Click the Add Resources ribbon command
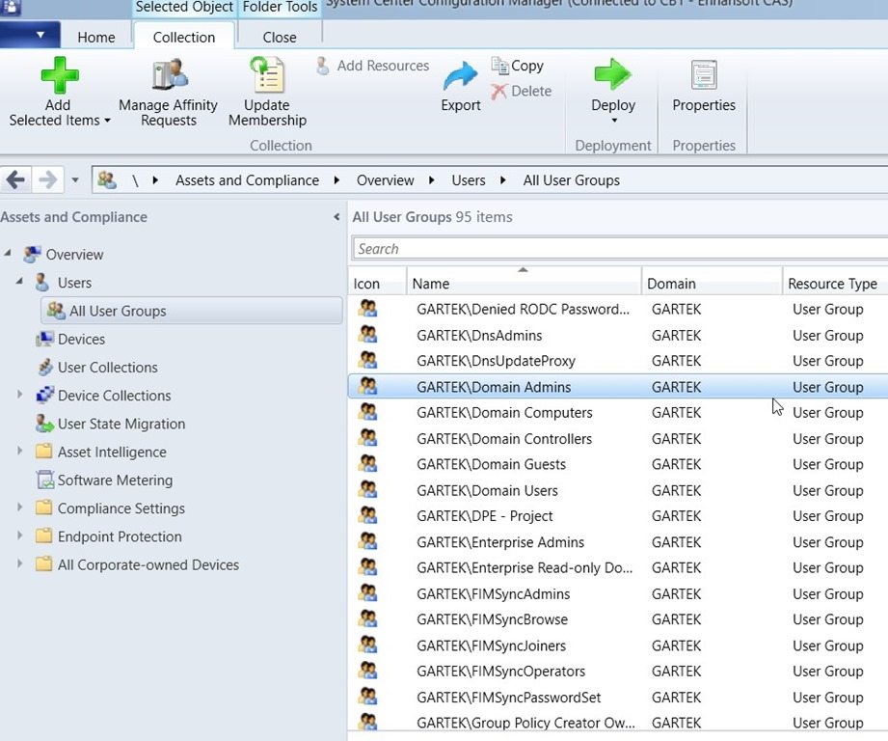Screen dimensions: 888x741 (372, 66)
